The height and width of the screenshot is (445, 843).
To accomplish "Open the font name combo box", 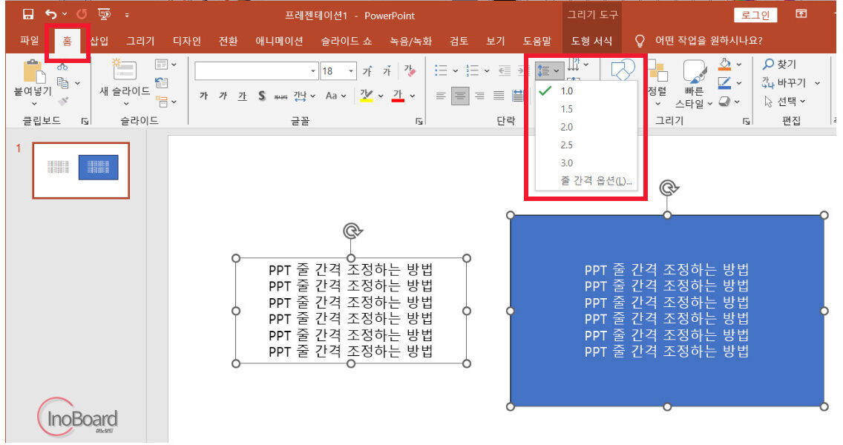I will (256, 71).
